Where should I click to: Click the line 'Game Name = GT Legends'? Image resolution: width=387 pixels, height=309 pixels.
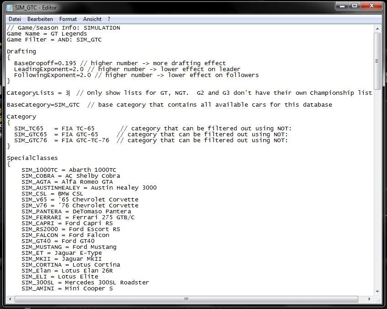(x=47, y=34)
